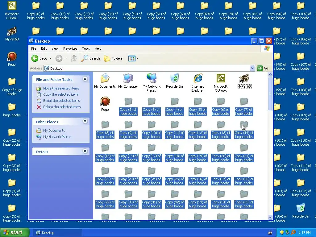Click the security shield tray icon

(282, 233)
